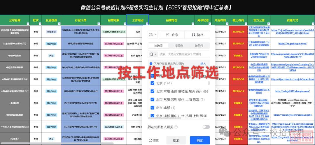
Task: Click 取消 to cancel filtering
Action: coord(176,140)
